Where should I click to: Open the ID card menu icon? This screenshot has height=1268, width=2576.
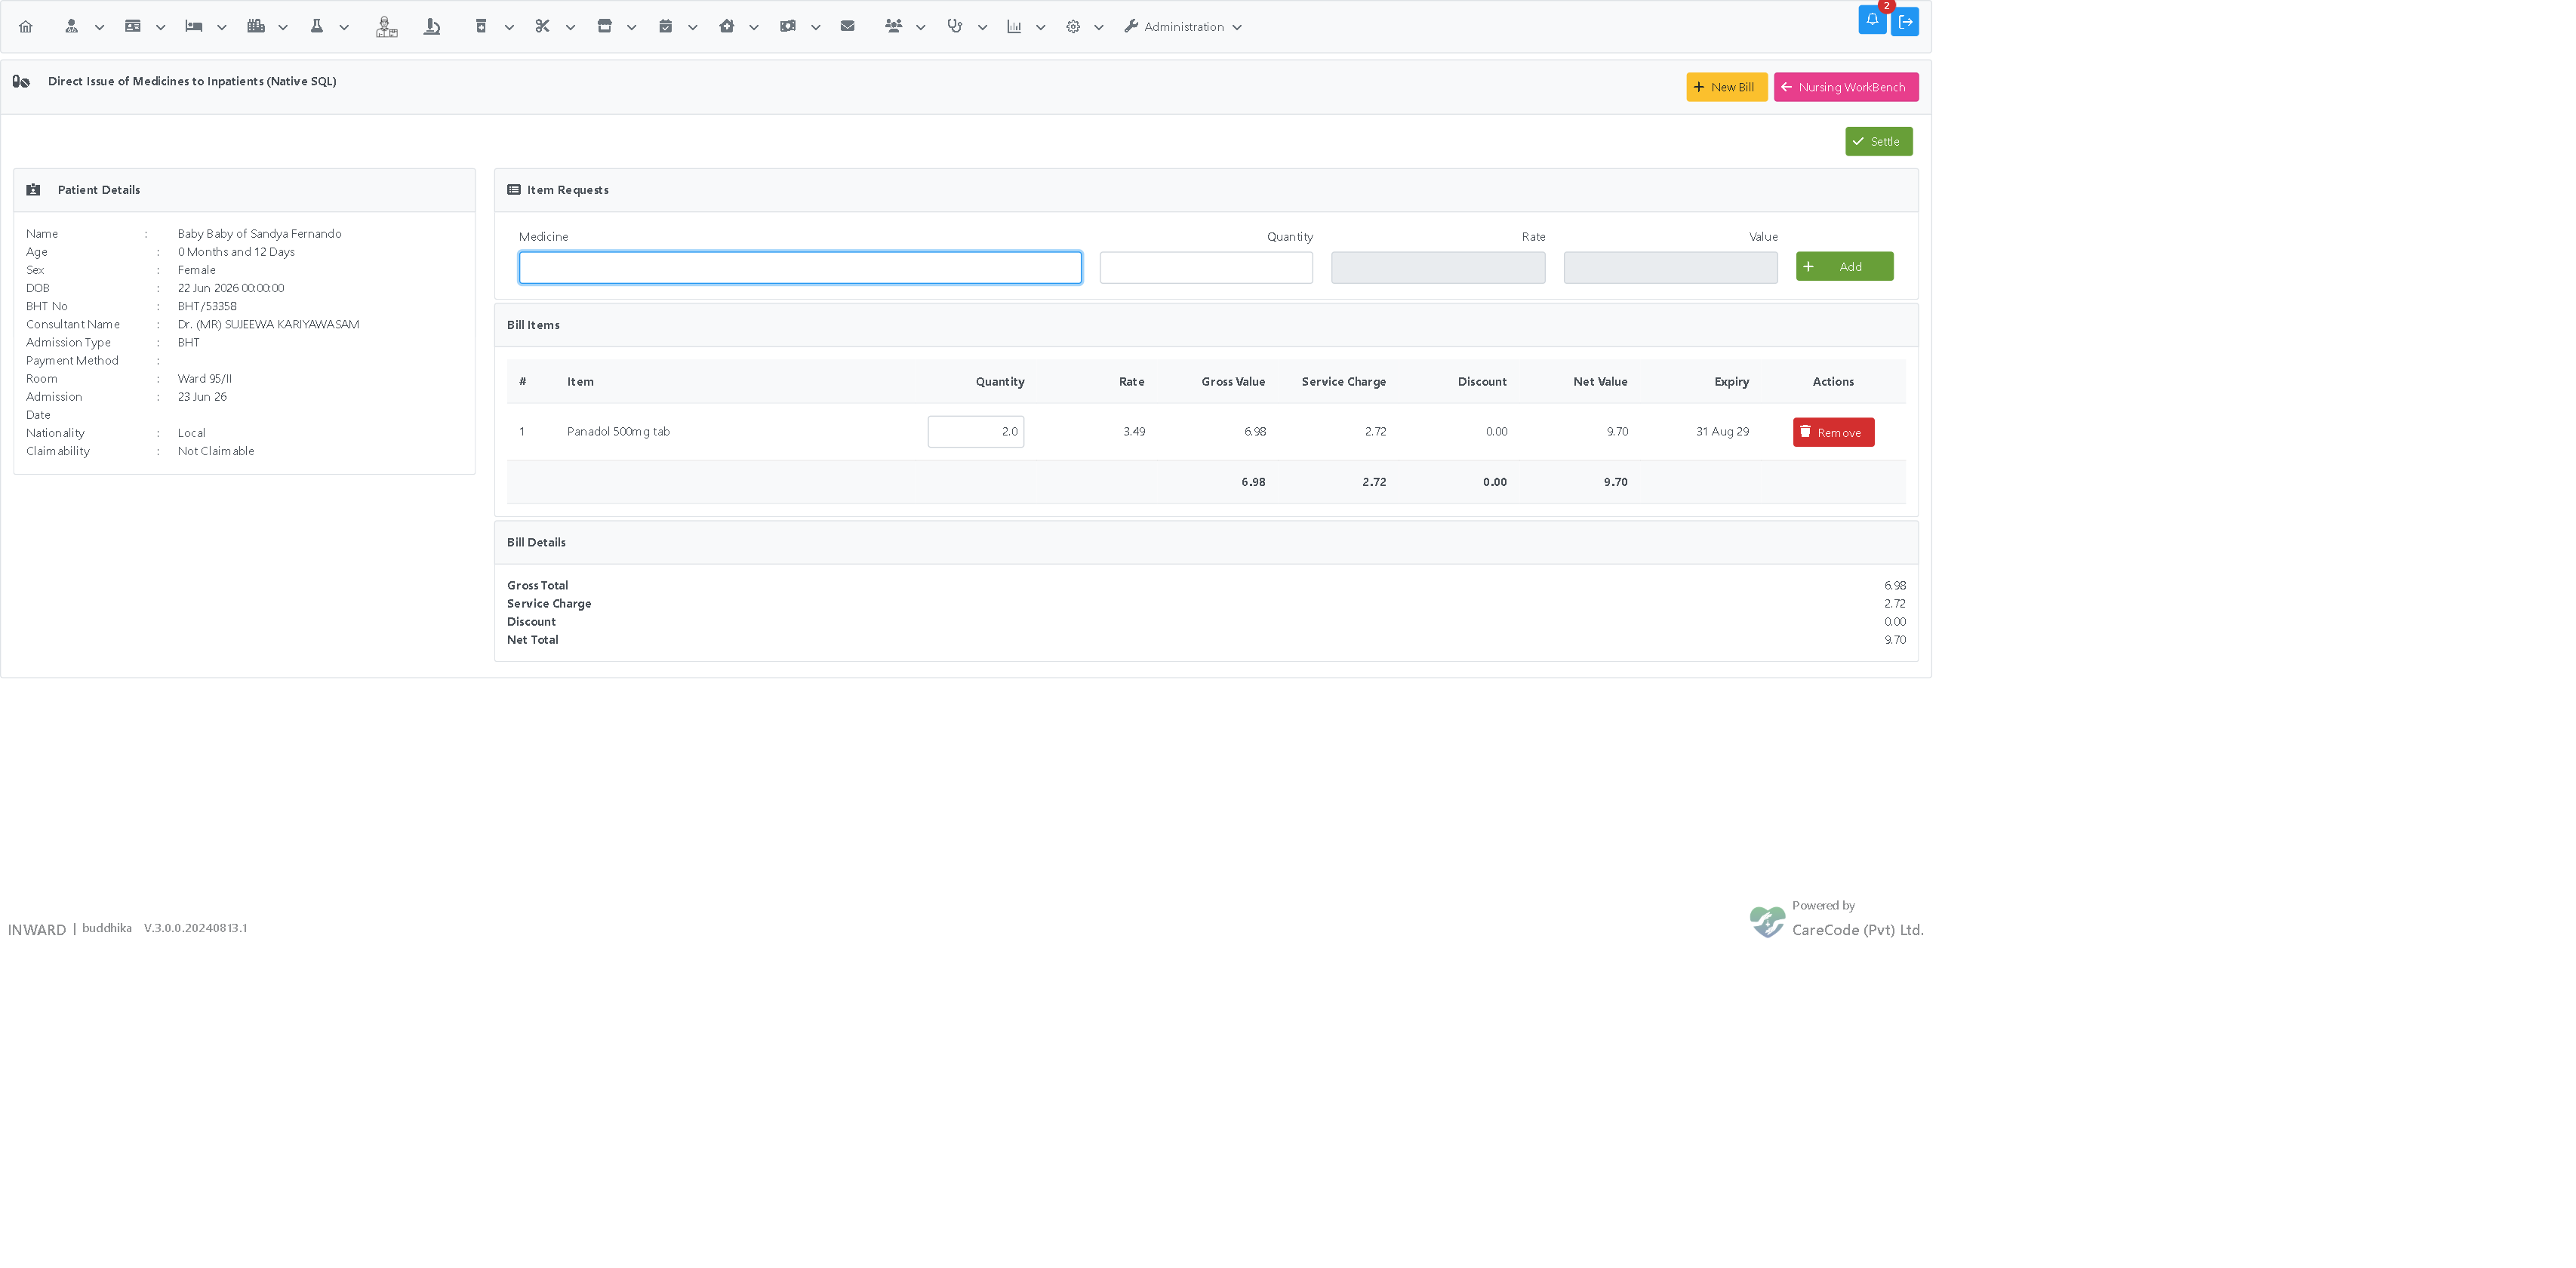132,27
